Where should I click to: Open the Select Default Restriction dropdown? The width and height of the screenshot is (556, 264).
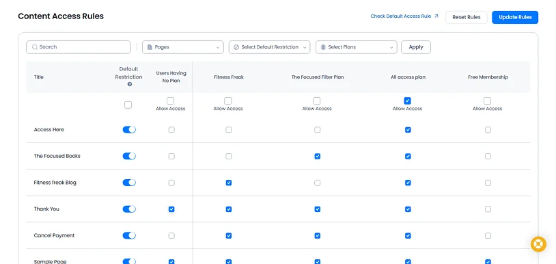tap(270, 47)
